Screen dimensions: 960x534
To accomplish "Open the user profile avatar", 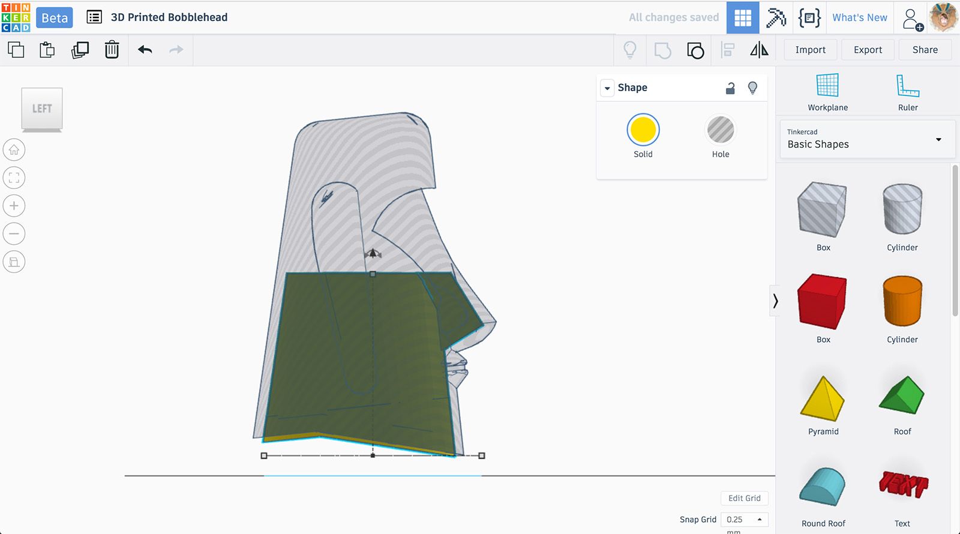I will (x=944, y=17).
